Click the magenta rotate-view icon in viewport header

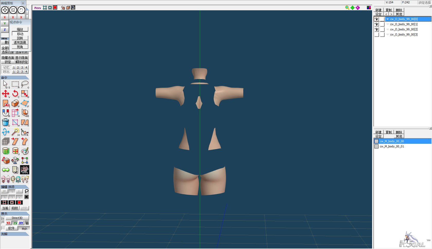(358, 8)
